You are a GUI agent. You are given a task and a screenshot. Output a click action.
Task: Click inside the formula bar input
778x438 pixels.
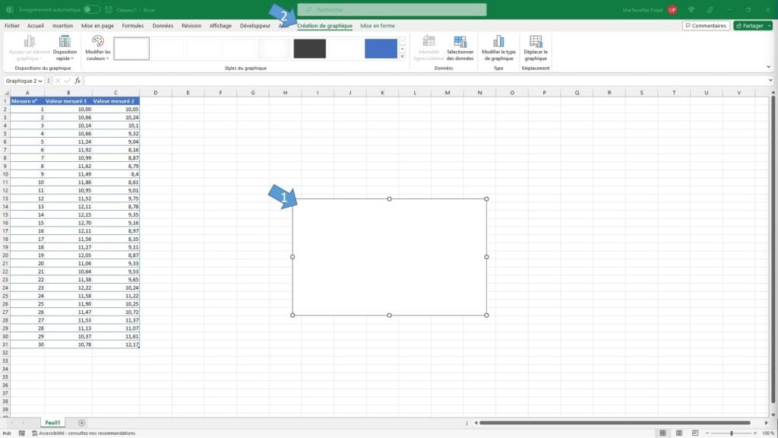click(x=425, y=81)
